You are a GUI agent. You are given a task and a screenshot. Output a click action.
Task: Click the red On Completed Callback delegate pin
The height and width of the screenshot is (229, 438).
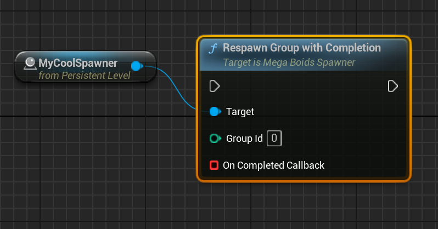(214, 165)
